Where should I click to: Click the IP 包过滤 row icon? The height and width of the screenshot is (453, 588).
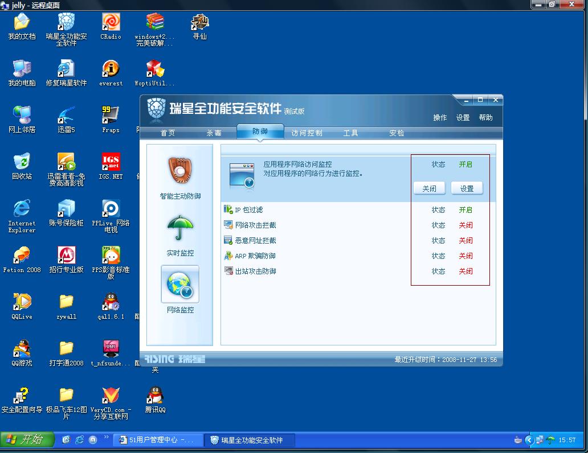[228, 209]
